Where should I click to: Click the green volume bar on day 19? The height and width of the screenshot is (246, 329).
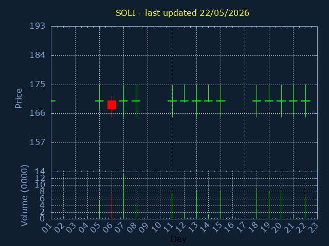tap(269, 204)
